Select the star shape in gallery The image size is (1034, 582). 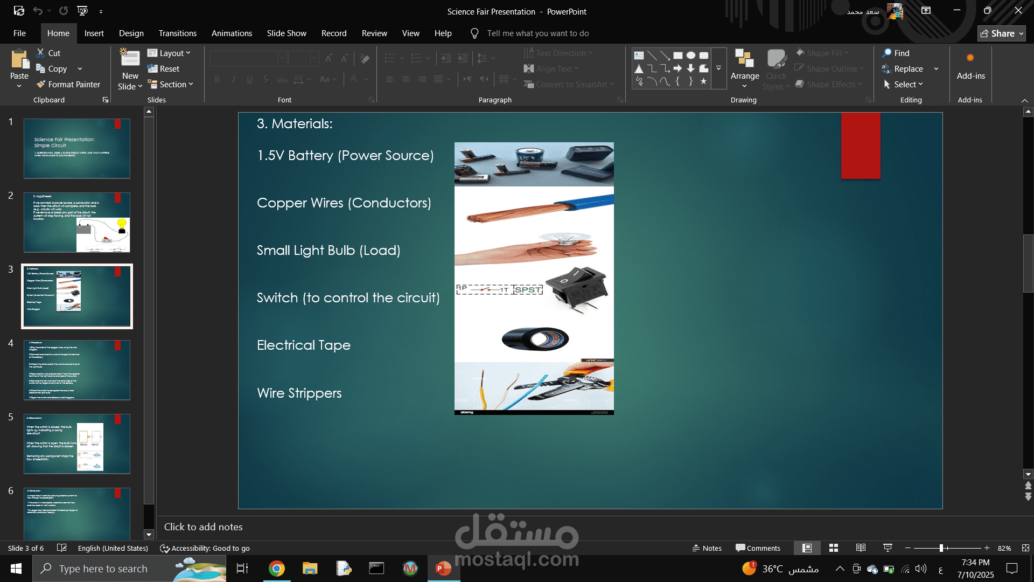[703, 81]
